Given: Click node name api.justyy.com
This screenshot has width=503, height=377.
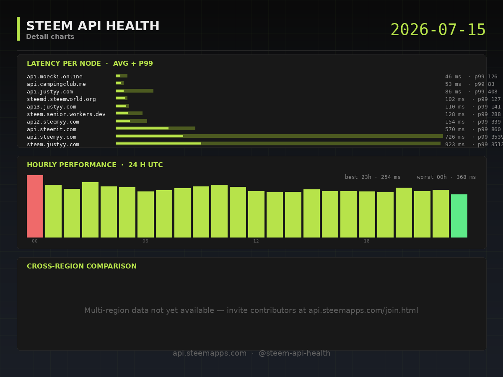Looking at the screenshot, I should pos(50,92).
